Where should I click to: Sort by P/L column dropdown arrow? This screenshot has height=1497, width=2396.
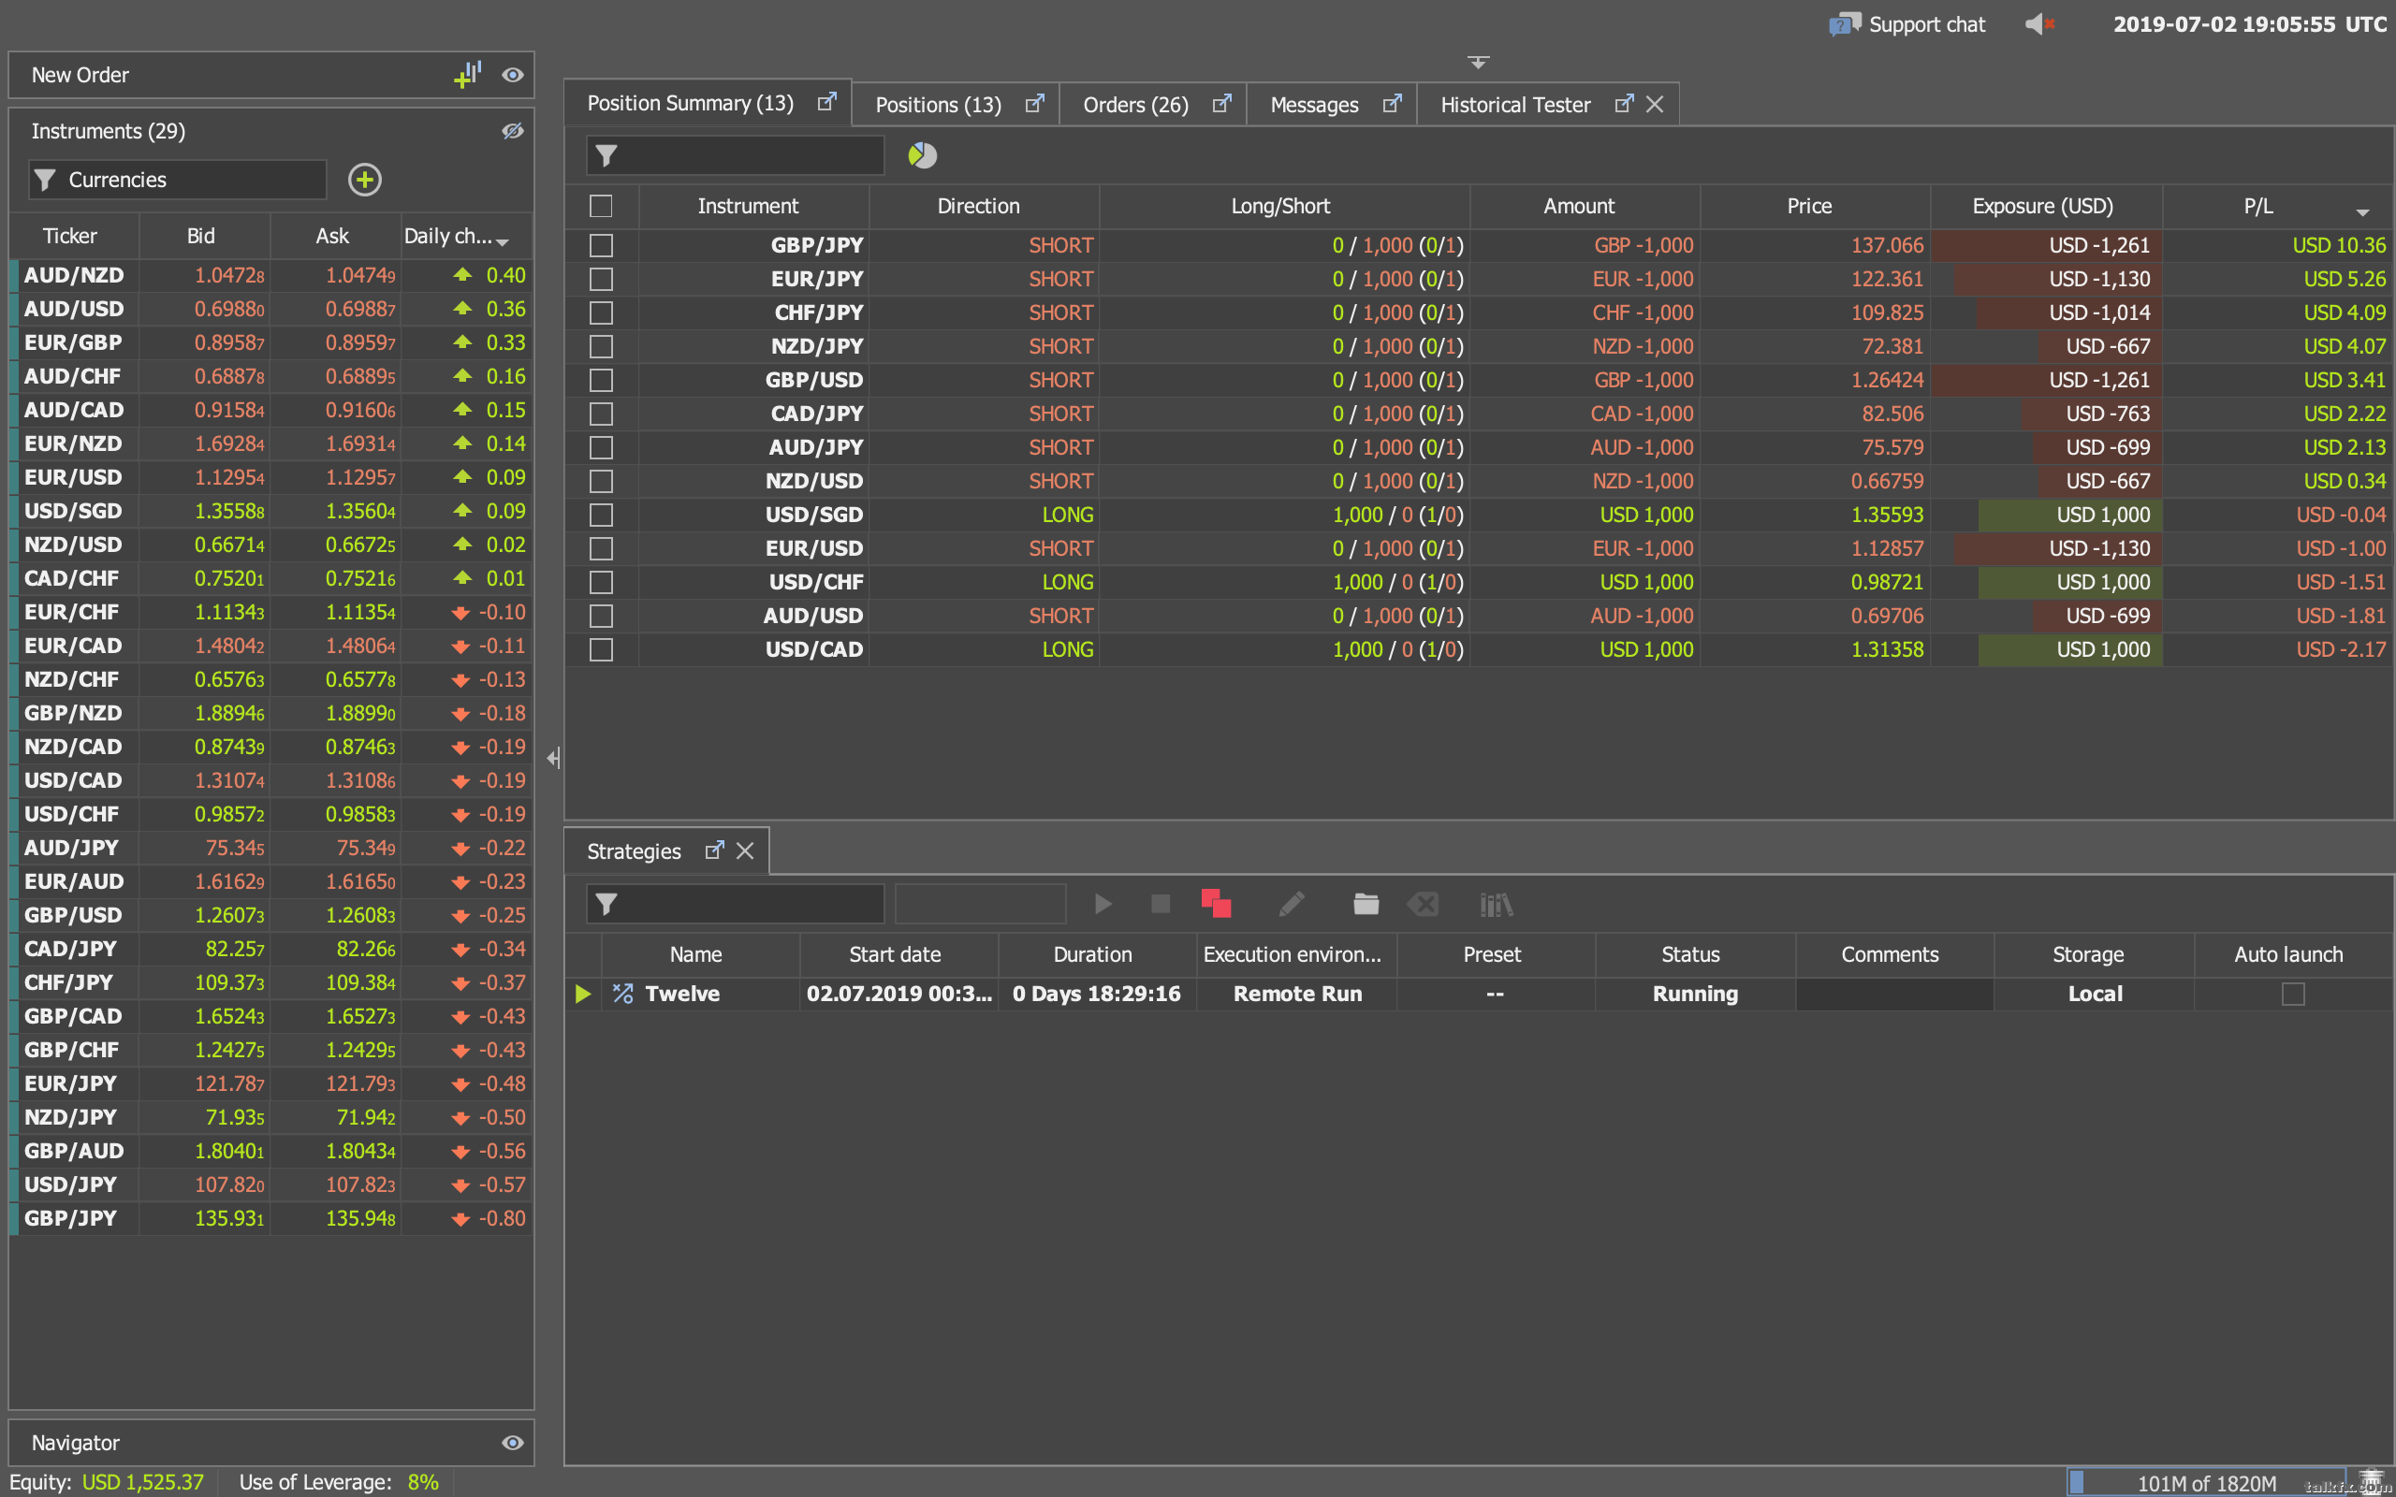(x=2362, y=213)
